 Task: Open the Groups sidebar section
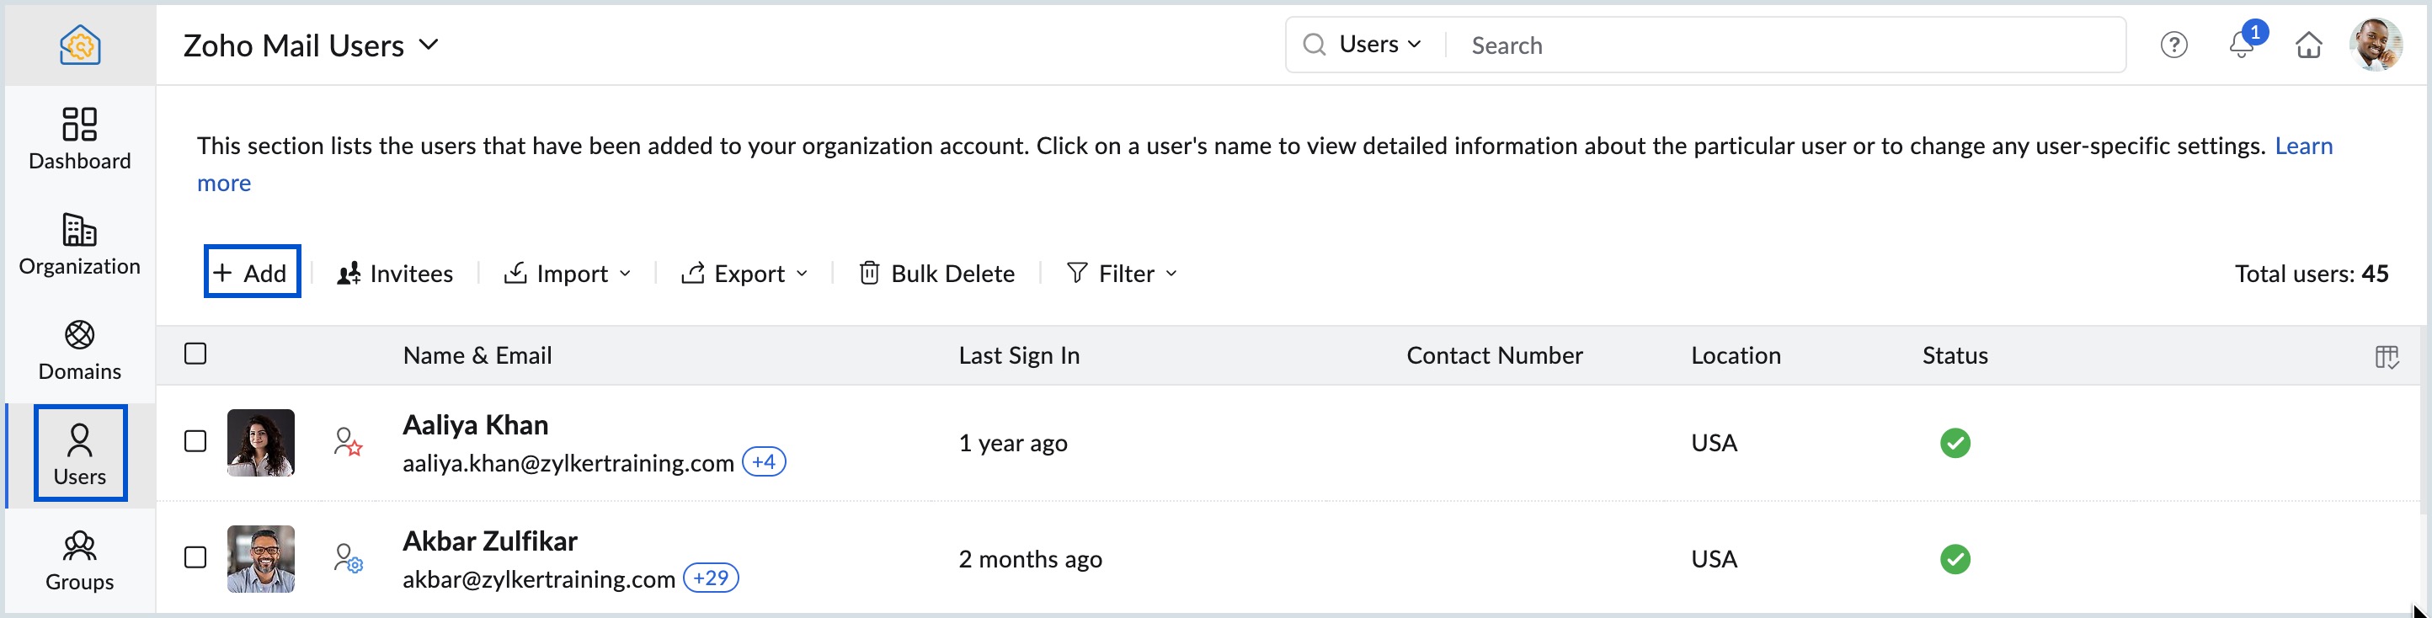tap(79, 561)
